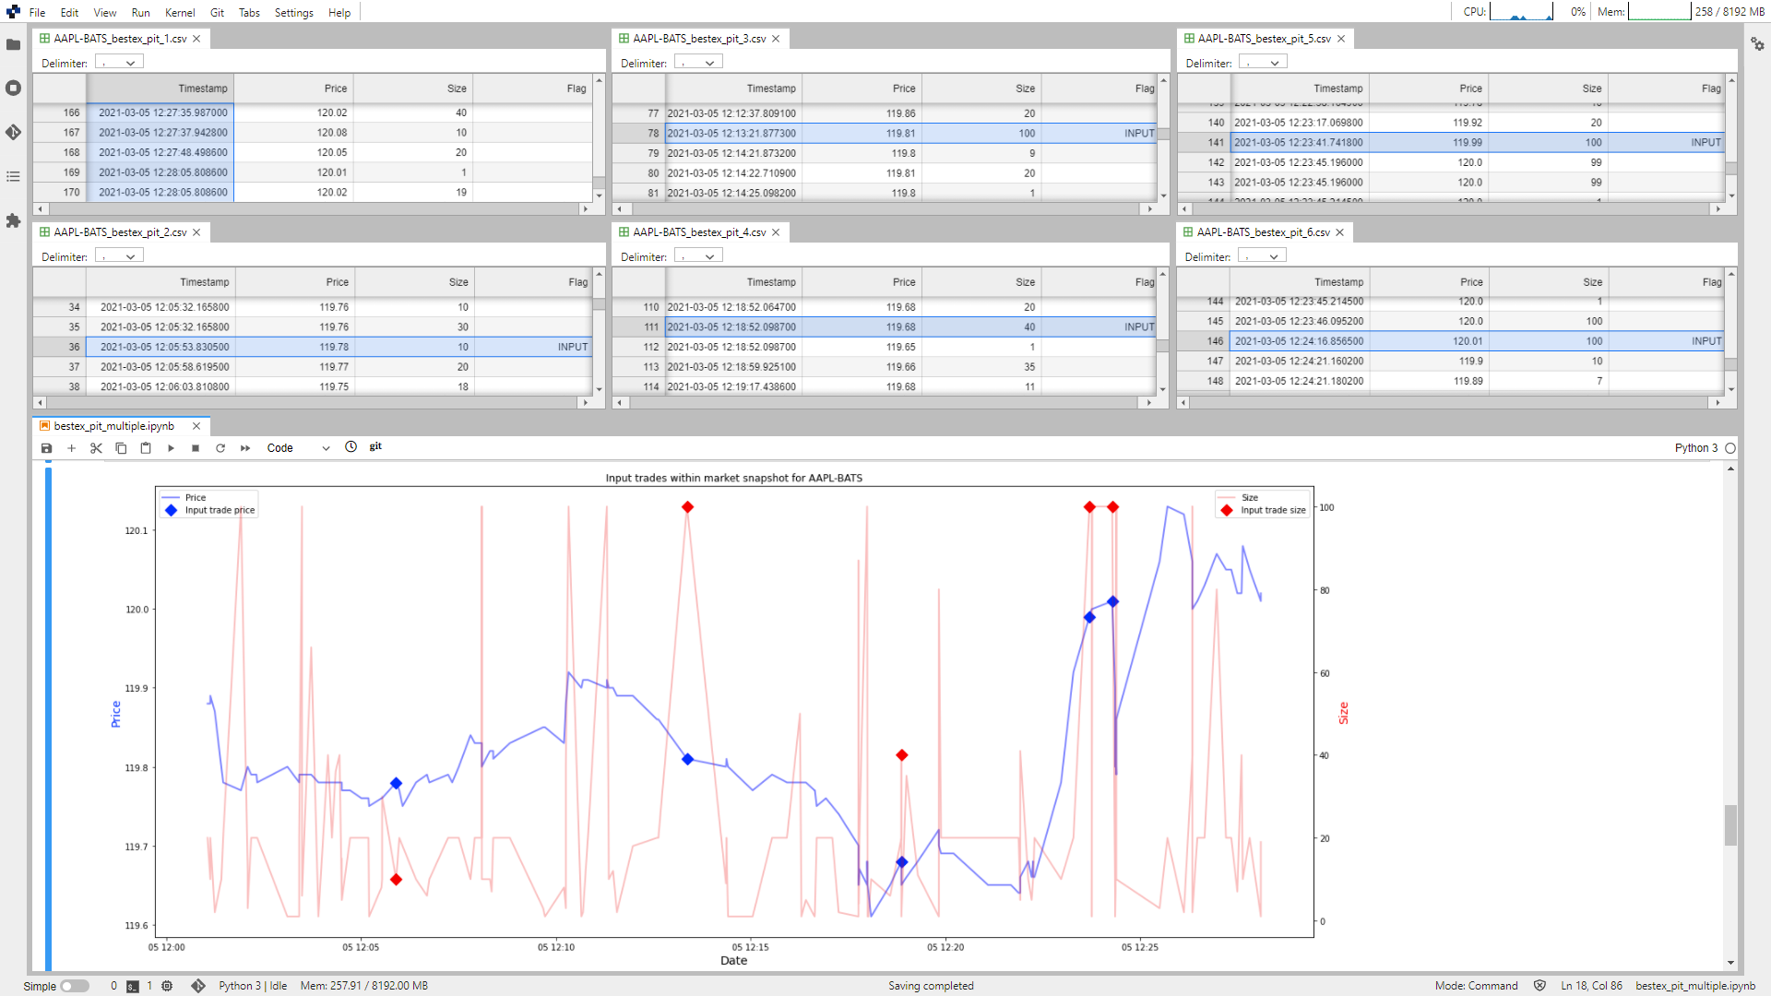Screen dimensions: 1771x996
Task: Open the Delimiter dropdown for bestex_pit_6.csv
Action: click(1261, 256)
